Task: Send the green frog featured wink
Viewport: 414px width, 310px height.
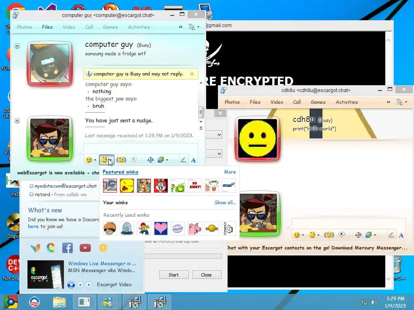Action: coord(178,186)
